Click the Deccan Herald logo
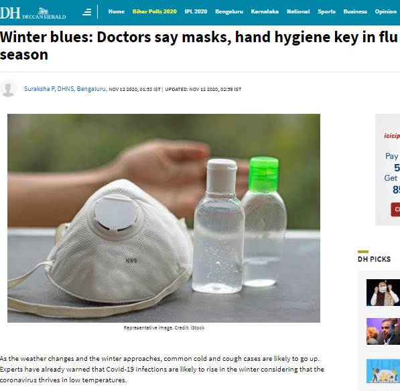400x391 pixels. click(33, 13)
